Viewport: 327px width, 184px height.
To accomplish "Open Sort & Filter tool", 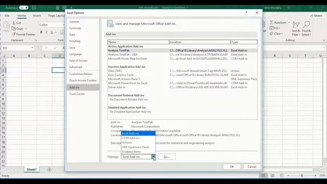I will point(296,29).
